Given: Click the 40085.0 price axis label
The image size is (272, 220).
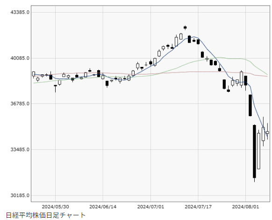Looking at the screenshot, I should [x=20, y=58].
